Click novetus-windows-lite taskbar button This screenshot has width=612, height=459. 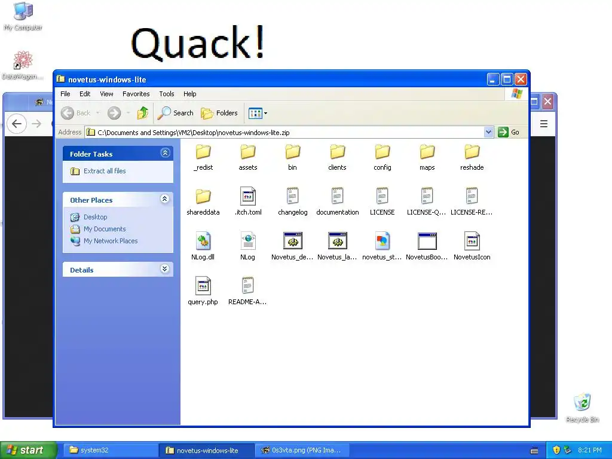(206, 450)
